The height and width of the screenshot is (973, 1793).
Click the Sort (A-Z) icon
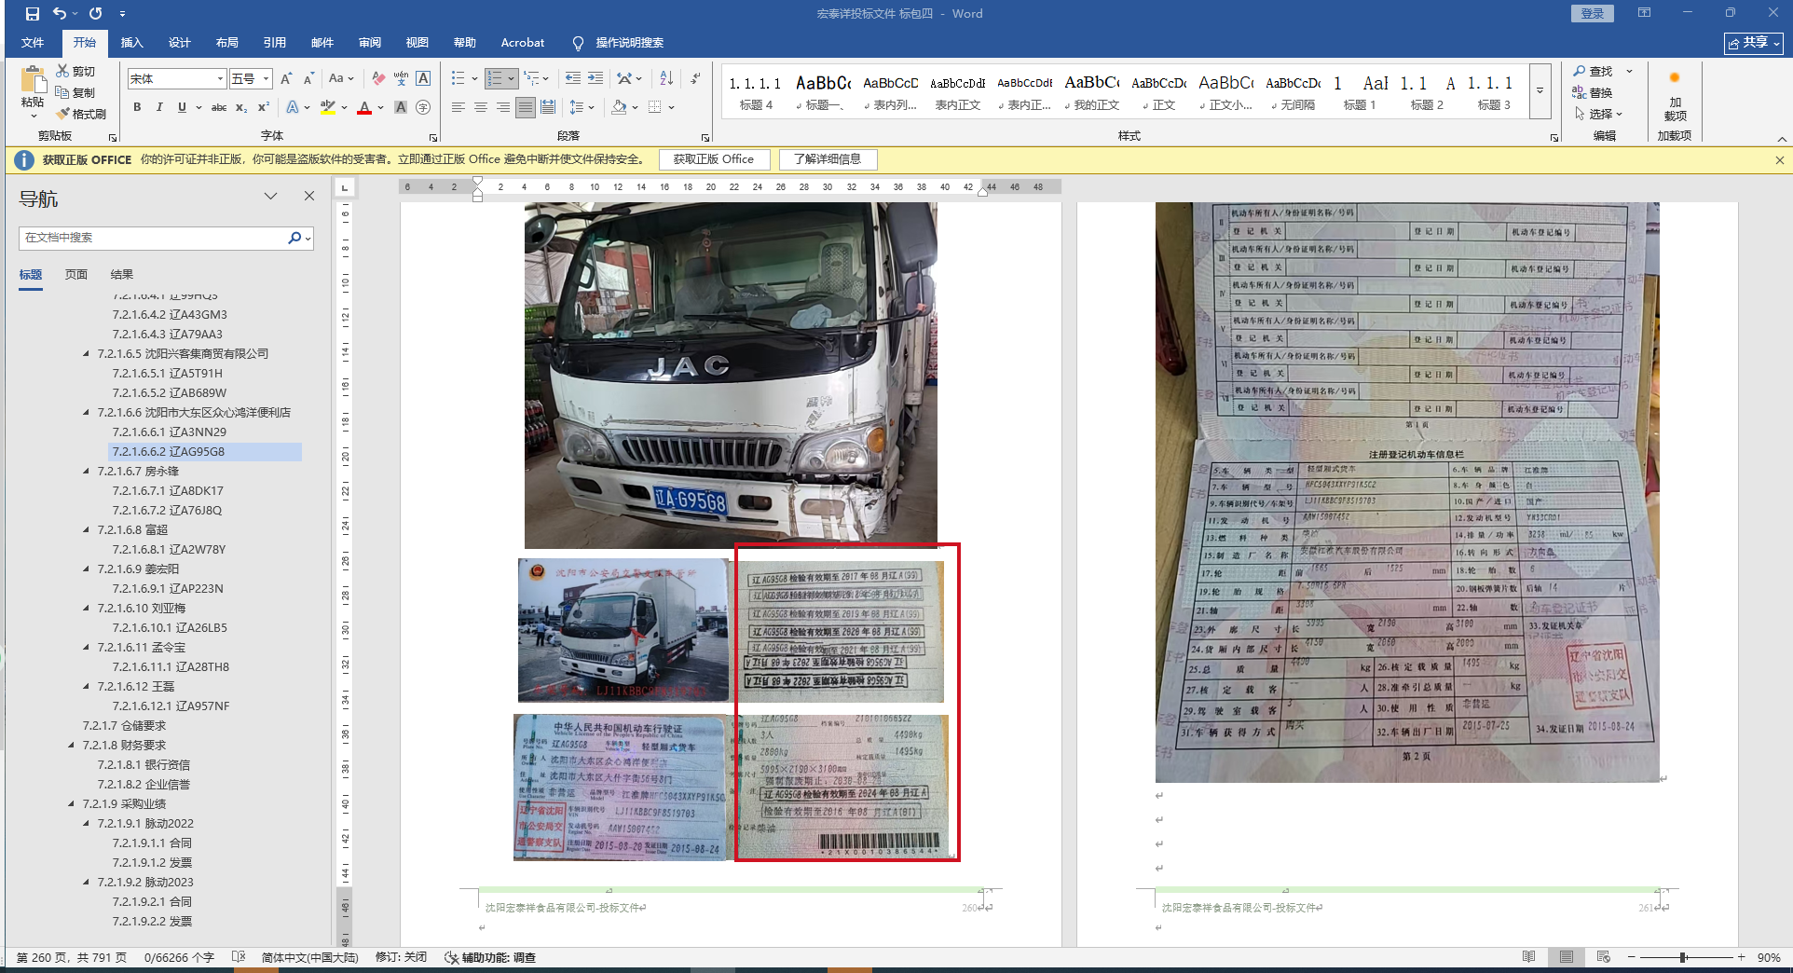click(x=666, y=79)
